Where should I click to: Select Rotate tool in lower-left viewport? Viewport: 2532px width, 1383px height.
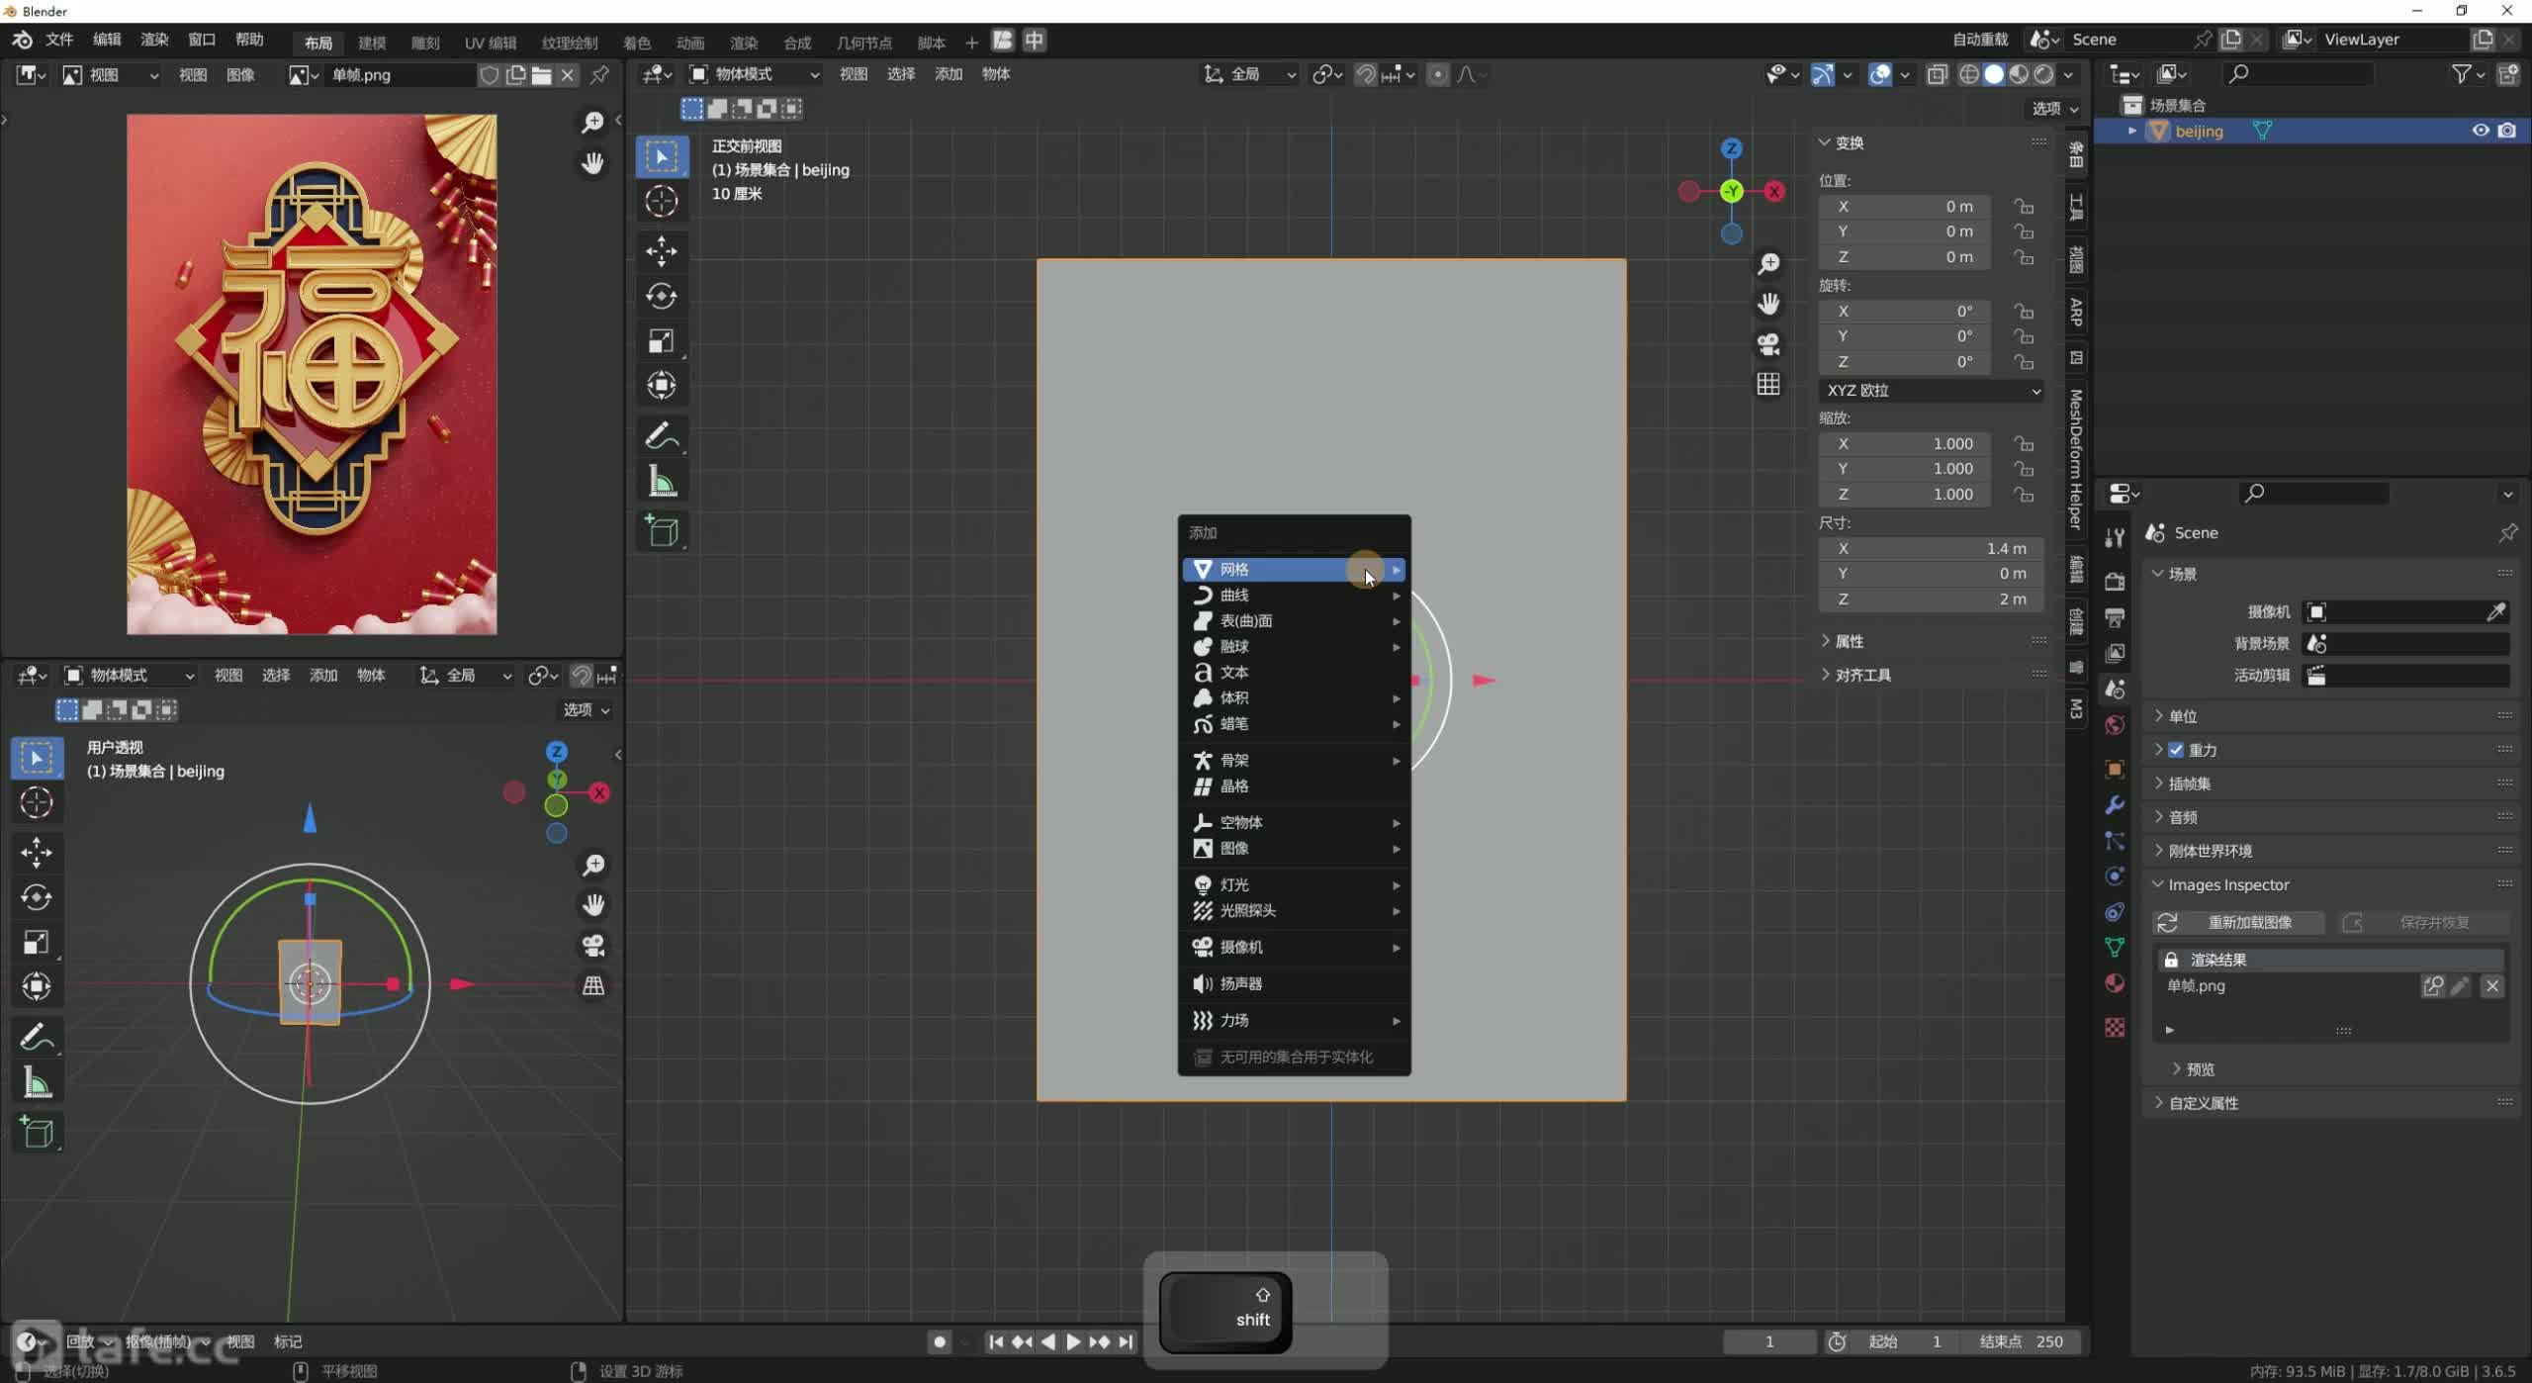coord(37,897)
